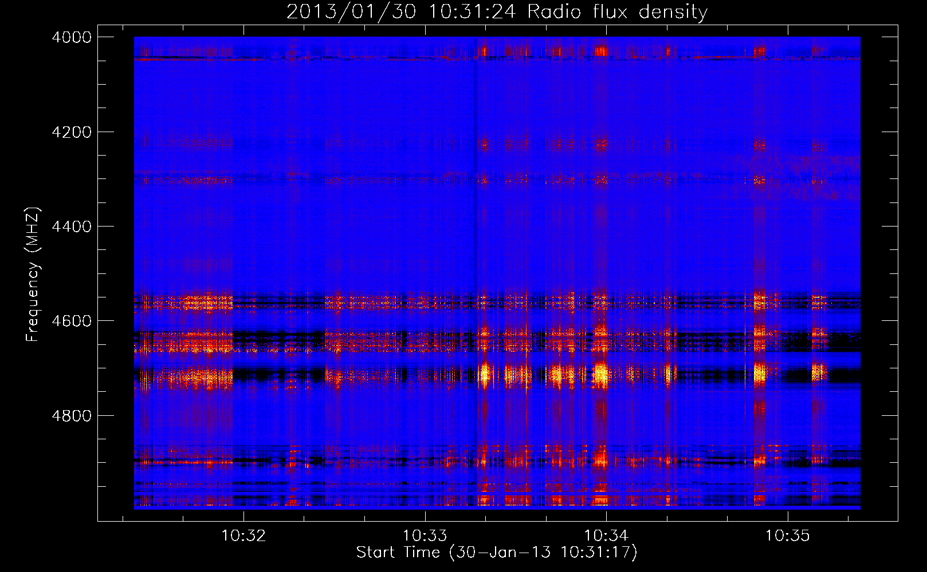The height and width of the screenshot is (572, 927).
Task: Select the 4000 frequency axis label
Action: (x=72, y=37)
